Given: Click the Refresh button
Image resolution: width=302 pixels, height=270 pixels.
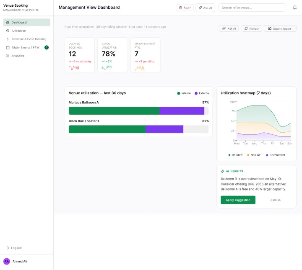Looking at the screenshot, I should click(252, 28).
